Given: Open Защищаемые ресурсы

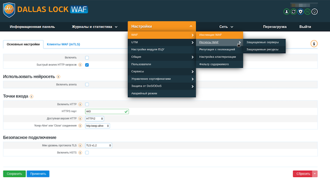Looking at the screenshot, I should tap(265, 50).
